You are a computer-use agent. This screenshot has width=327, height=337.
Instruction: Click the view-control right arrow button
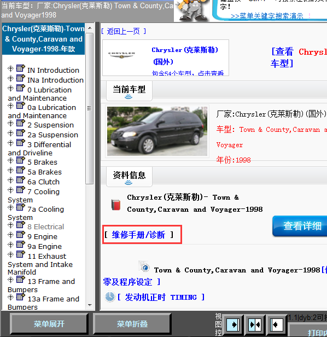point(233,324)
